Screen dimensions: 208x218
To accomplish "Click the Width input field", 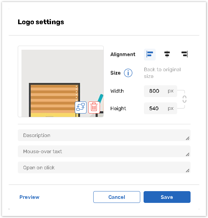I will (x=155, y=91).
